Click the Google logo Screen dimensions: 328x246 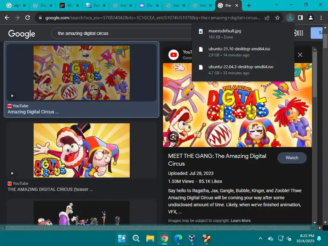pos(22,34)
